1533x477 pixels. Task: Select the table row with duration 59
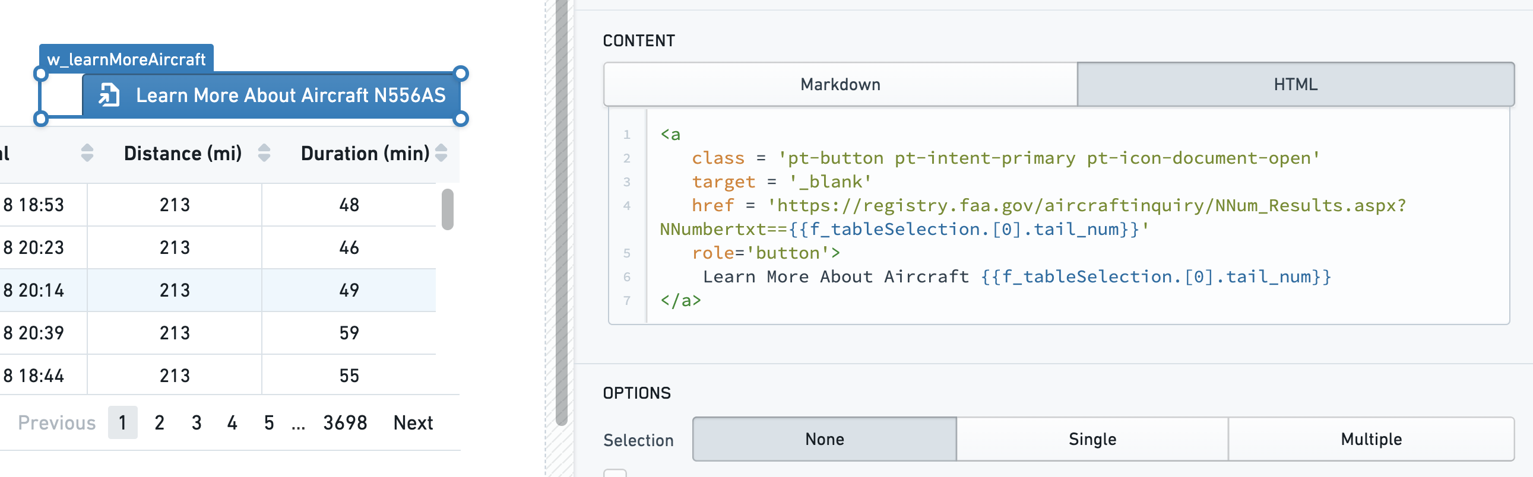pos(218,333)
